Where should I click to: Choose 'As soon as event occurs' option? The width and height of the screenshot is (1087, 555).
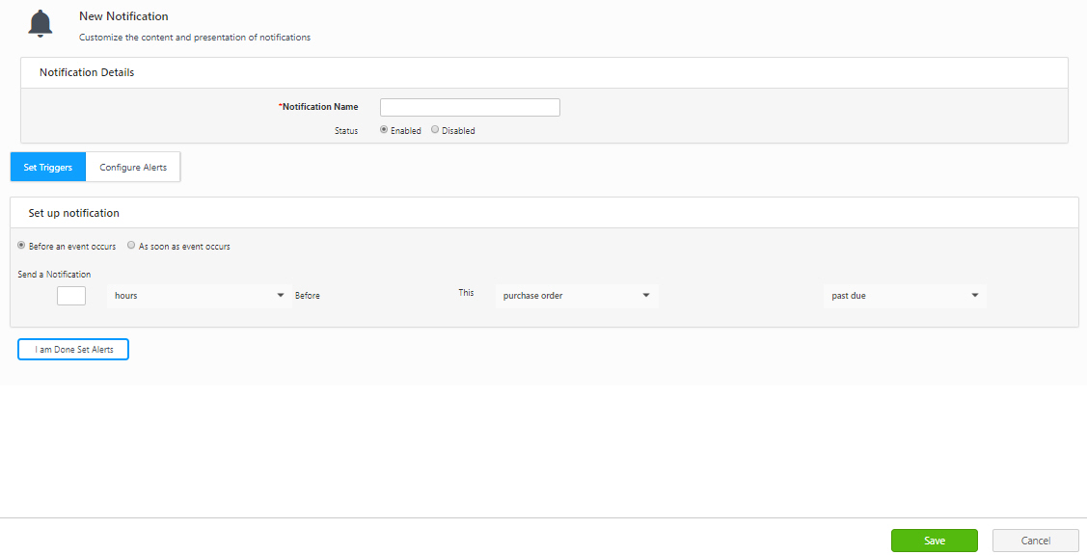coord(131,246)
